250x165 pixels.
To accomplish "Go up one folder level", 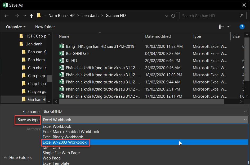I will 32,16.
